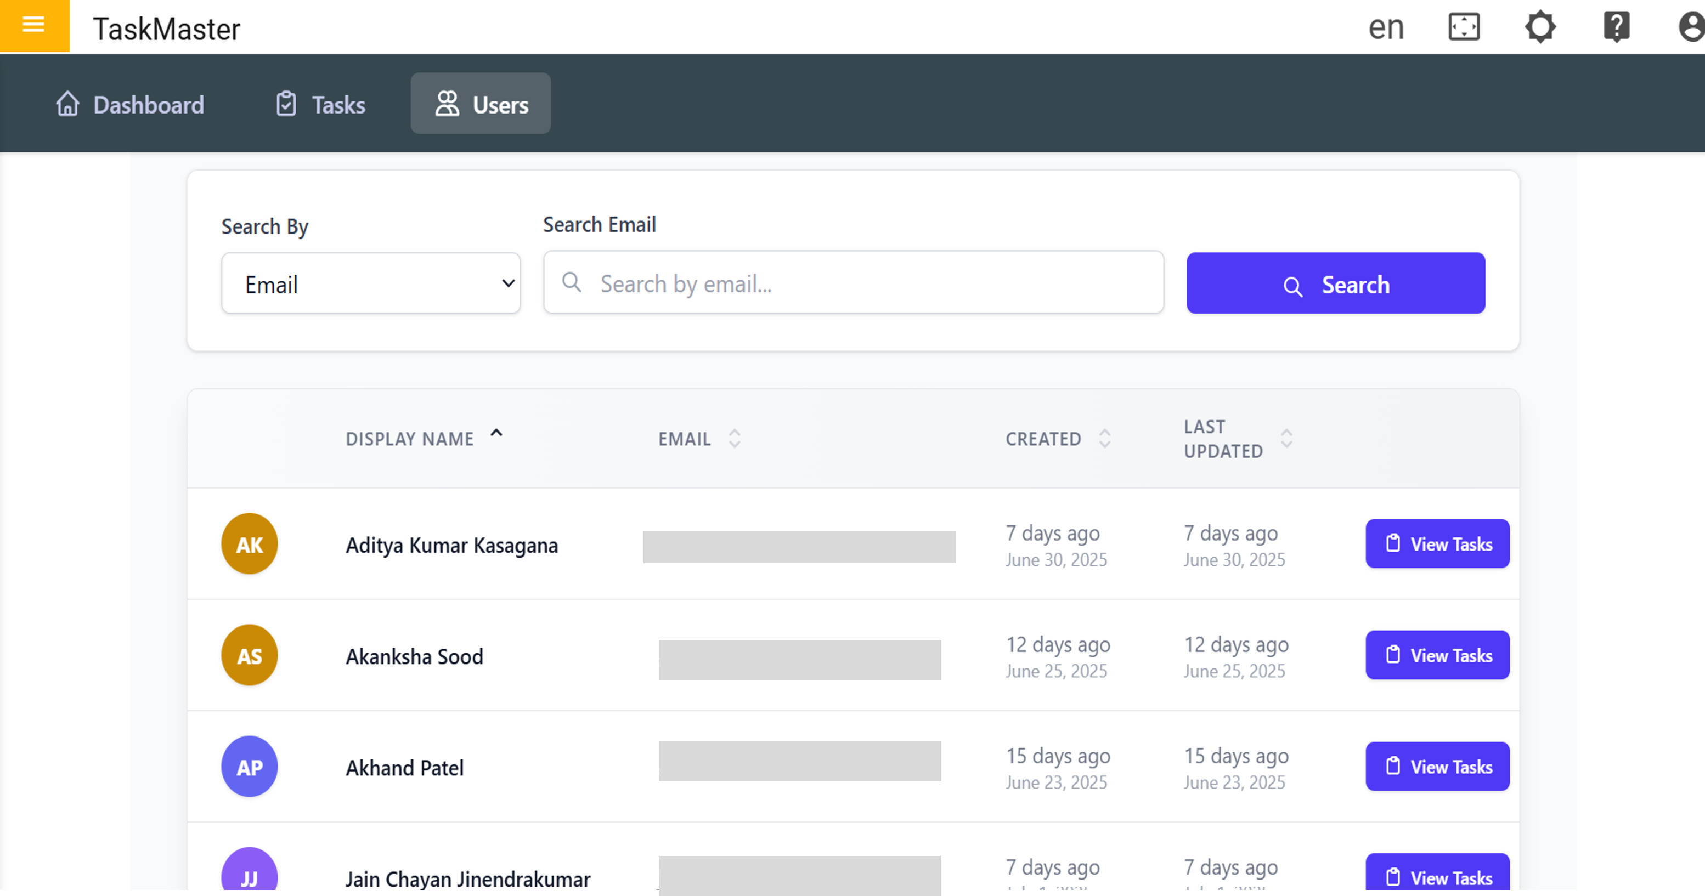Open the Tasks tab
Viewport: 1705px width, 896px height.
point(320,105)
